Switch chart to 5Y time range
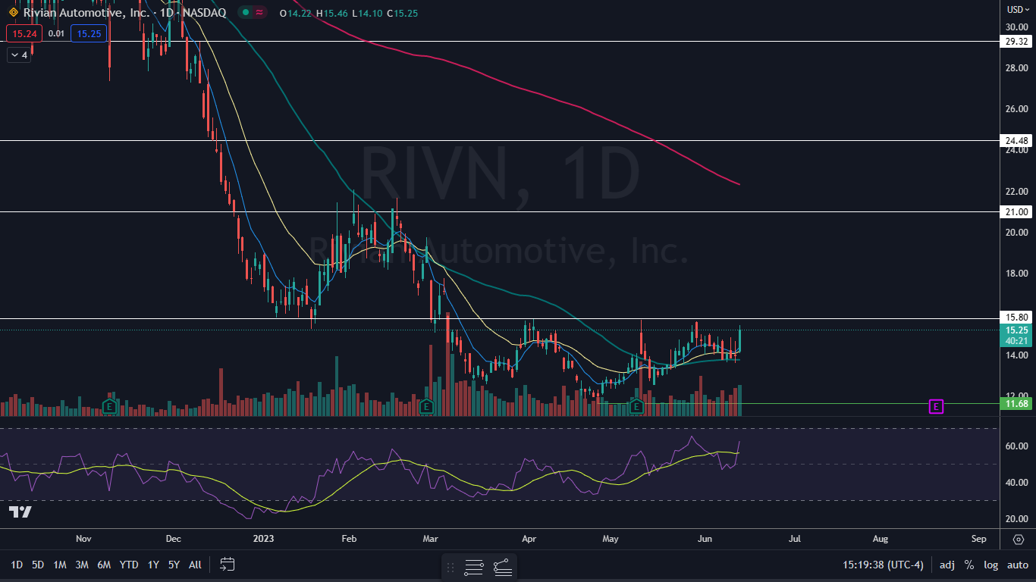This screenshot has height=582, width=1036. coord(174,565)
